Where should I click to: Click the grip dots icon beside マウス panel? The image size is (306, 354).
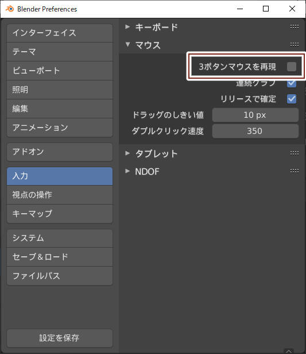coord(295,45)
